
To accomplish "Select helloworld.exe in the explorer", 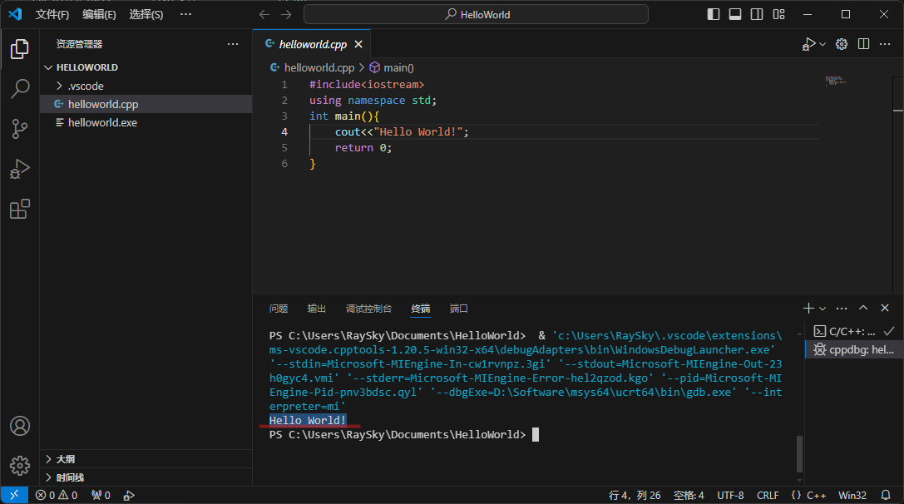I will pyautogui.click(x=146, y=123).
